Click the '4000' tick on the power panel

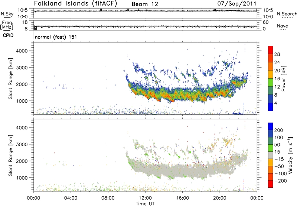click(x=22, y=51)
